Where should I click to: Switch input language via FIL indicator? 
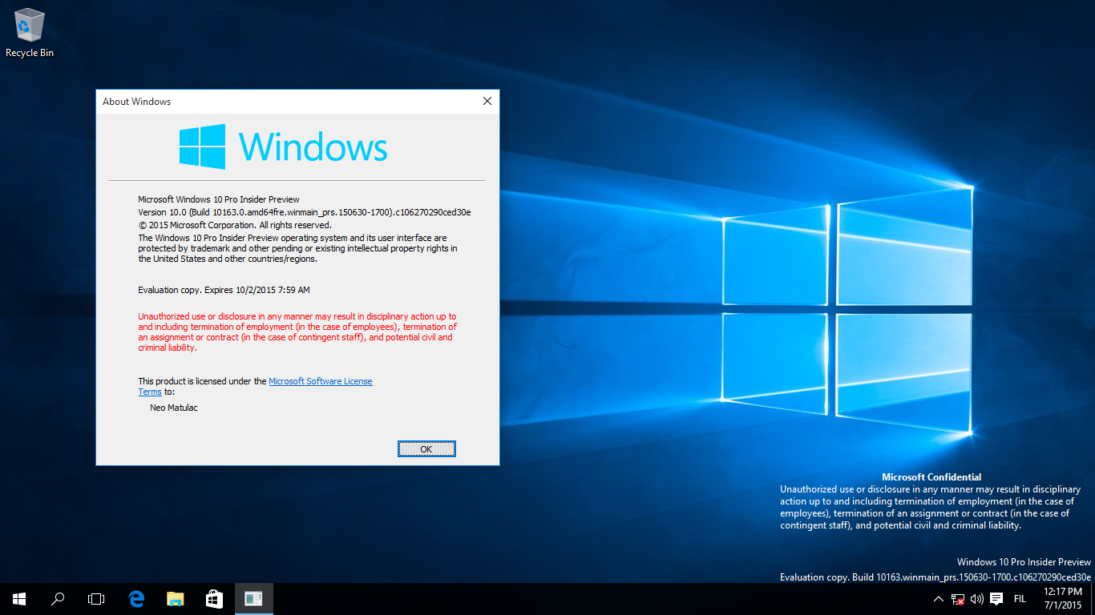point(1020,598)
